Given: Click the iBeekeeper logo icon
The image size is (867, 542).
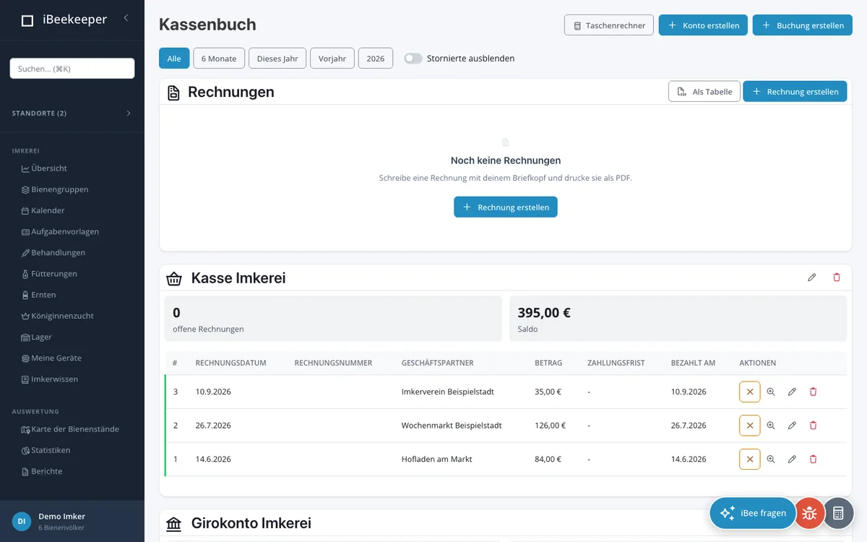Looking at the screenshot, I should (x=27, y=21).
